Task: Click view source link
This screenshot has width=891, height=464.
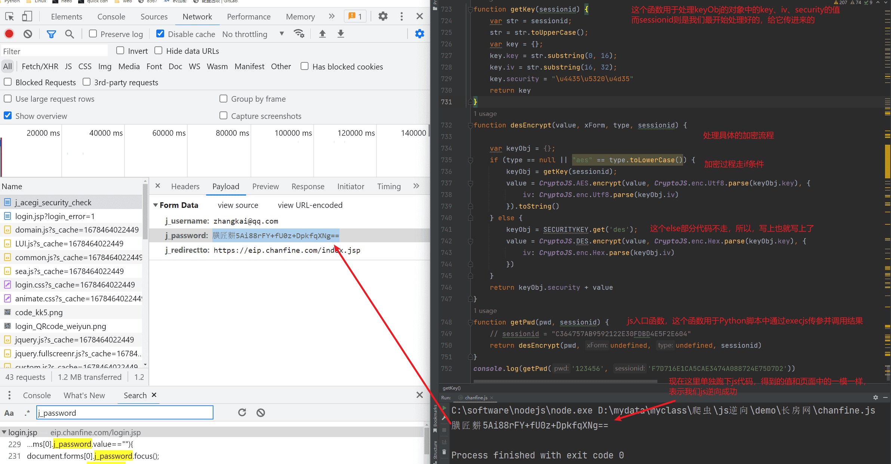Action: pos(238,205)
